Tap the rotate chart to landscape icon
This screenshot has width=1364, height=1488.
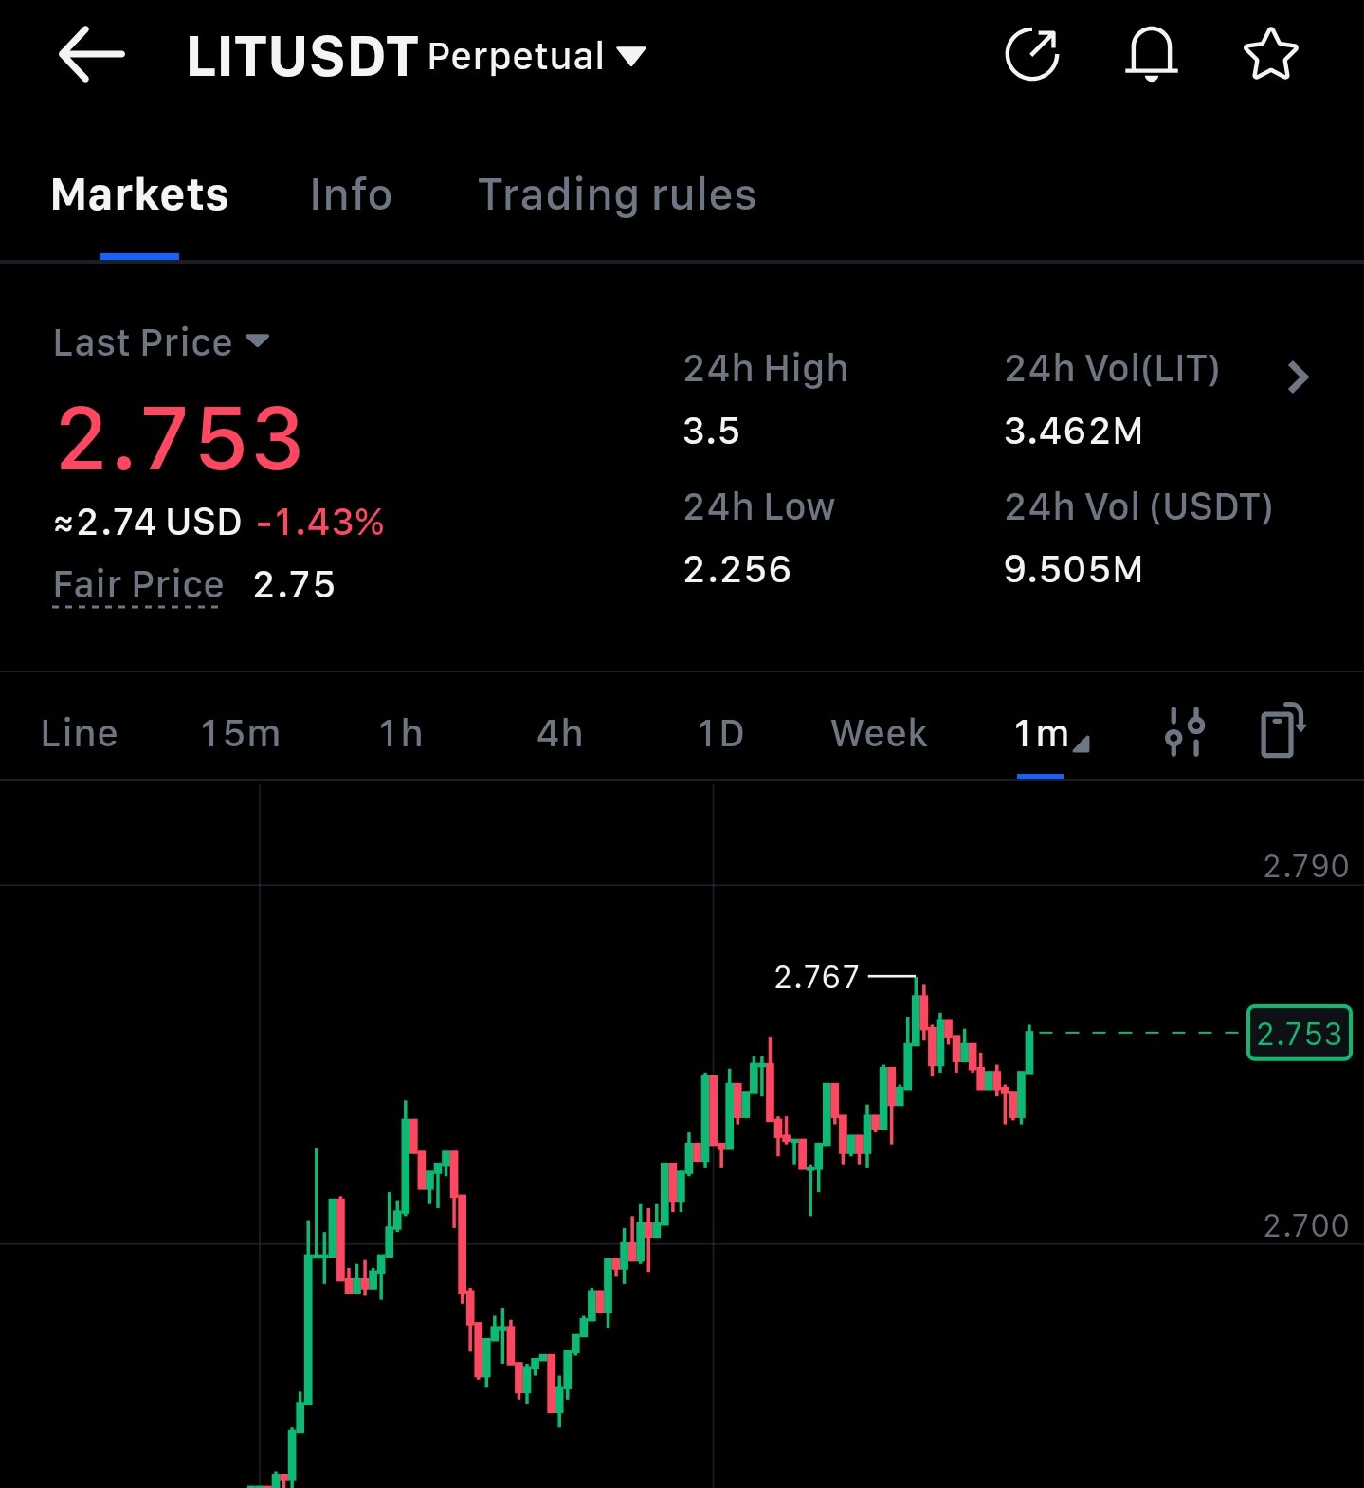[x=1282, y=730]
